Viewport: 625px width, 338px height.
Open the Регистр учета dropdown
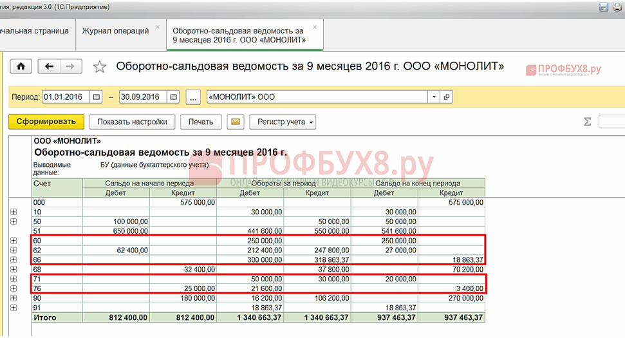tap(283, 122)
